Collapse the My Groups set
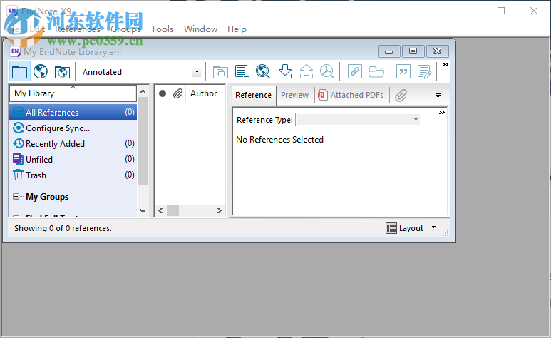This screenshot has width=551, height=338. tap(16, 196)
